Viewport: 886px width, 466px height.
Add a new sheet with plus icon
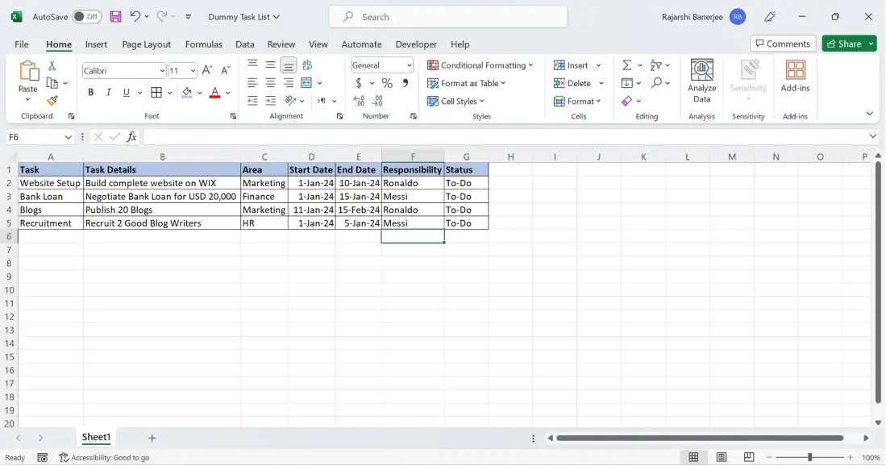coord(152,437)
